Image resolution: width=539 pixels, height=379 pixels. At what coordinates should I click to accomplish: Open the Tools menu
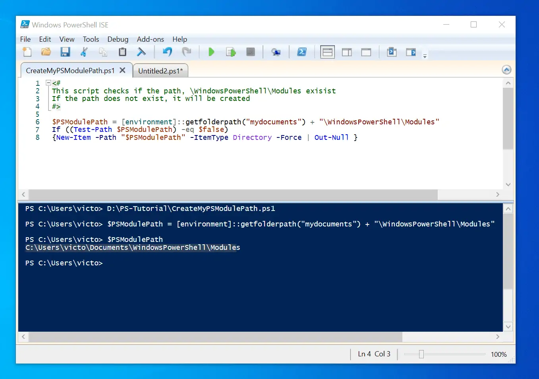coord(91,39)
